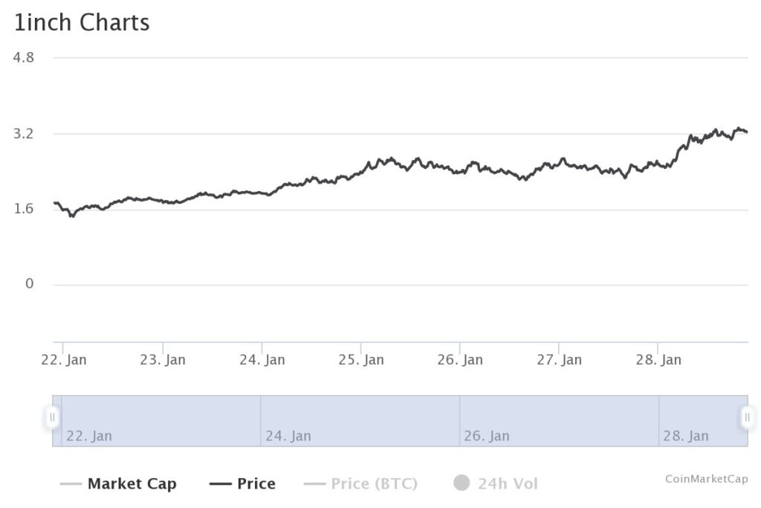Screen dimensions: 761x508
Task: Click the 24h Vol circle legend icon
Action: coord(462,483)
